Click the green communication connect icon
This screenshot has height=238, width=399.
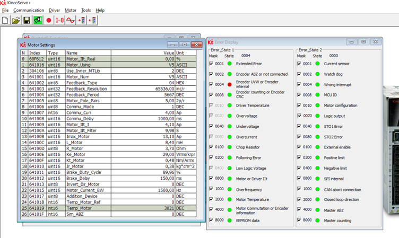point(37,21)
